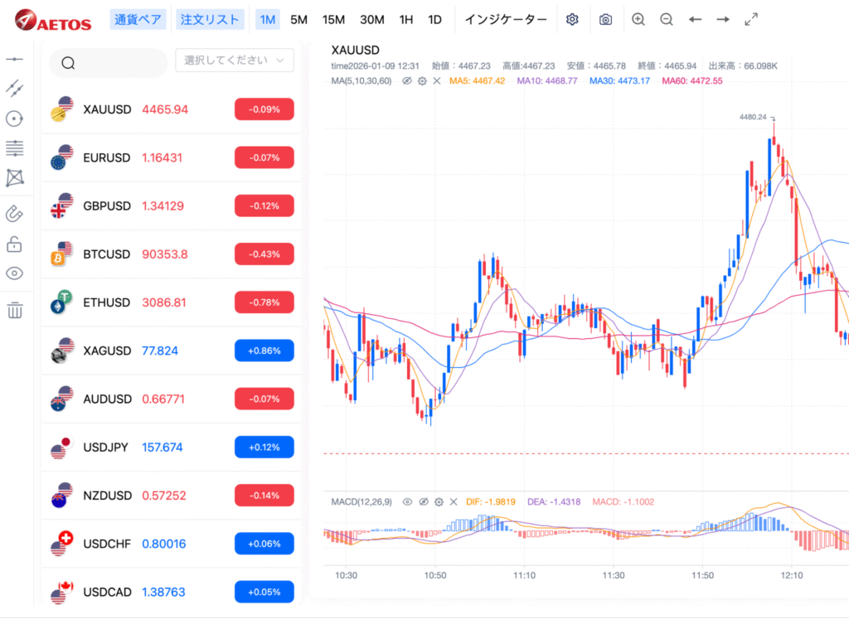
Task: Switch to the 注文リスト tab
Action: 210,20
